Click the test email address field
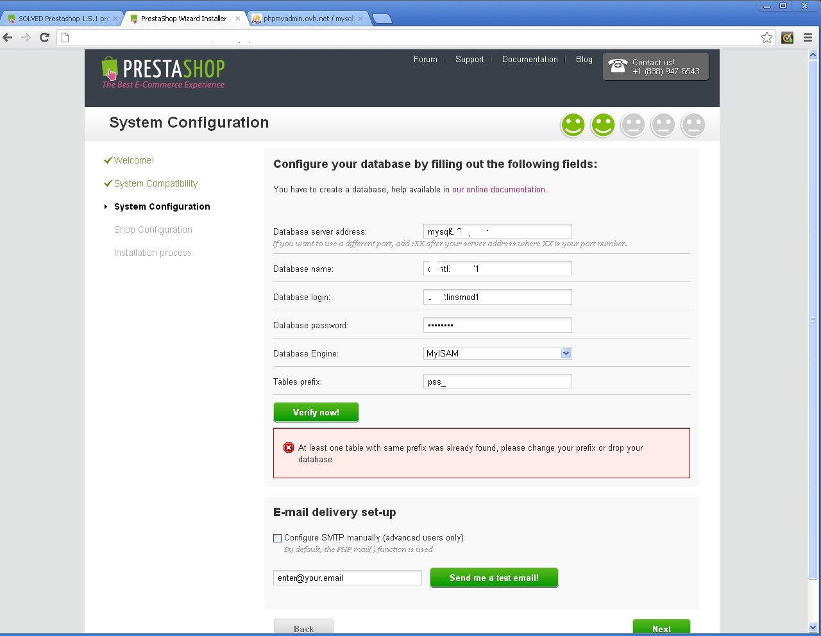The height and width of the screenshot is (636, 821). click(x=348, y=578)
